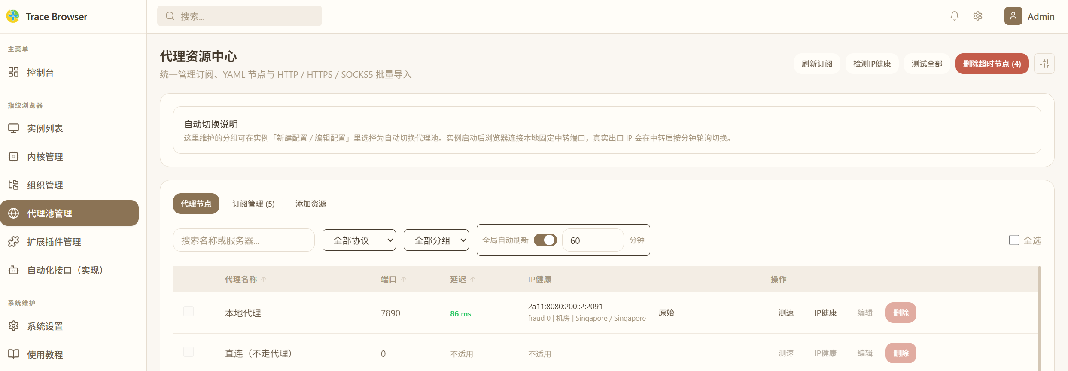Click 删除 for 本地代理 row
The image size is (1068, 371).
(901, 313)
